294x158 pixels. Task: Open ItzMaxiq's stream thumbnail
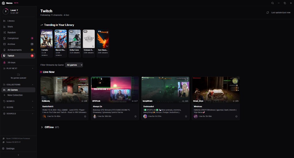coord(64,90)
